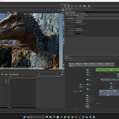
Task: Open the Motion Blur Style dropdown
Action: tap(79, 29)
